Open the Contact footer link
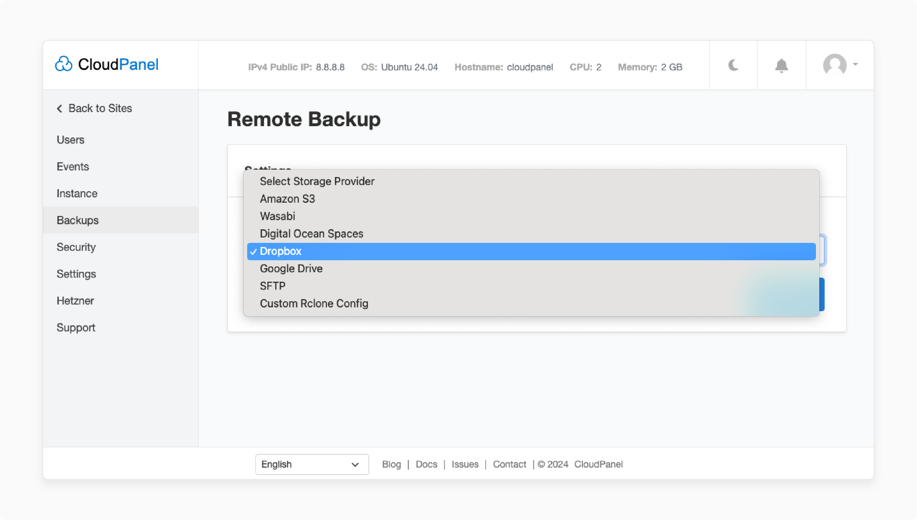Screen dimensions: 917x520 coord(510,464)
